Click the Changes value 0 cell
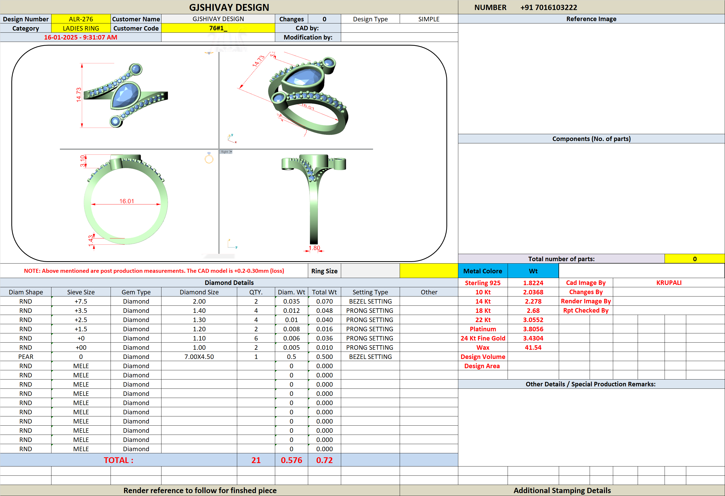The width and height of the screenshot is (725, 496). coord(325,19)
